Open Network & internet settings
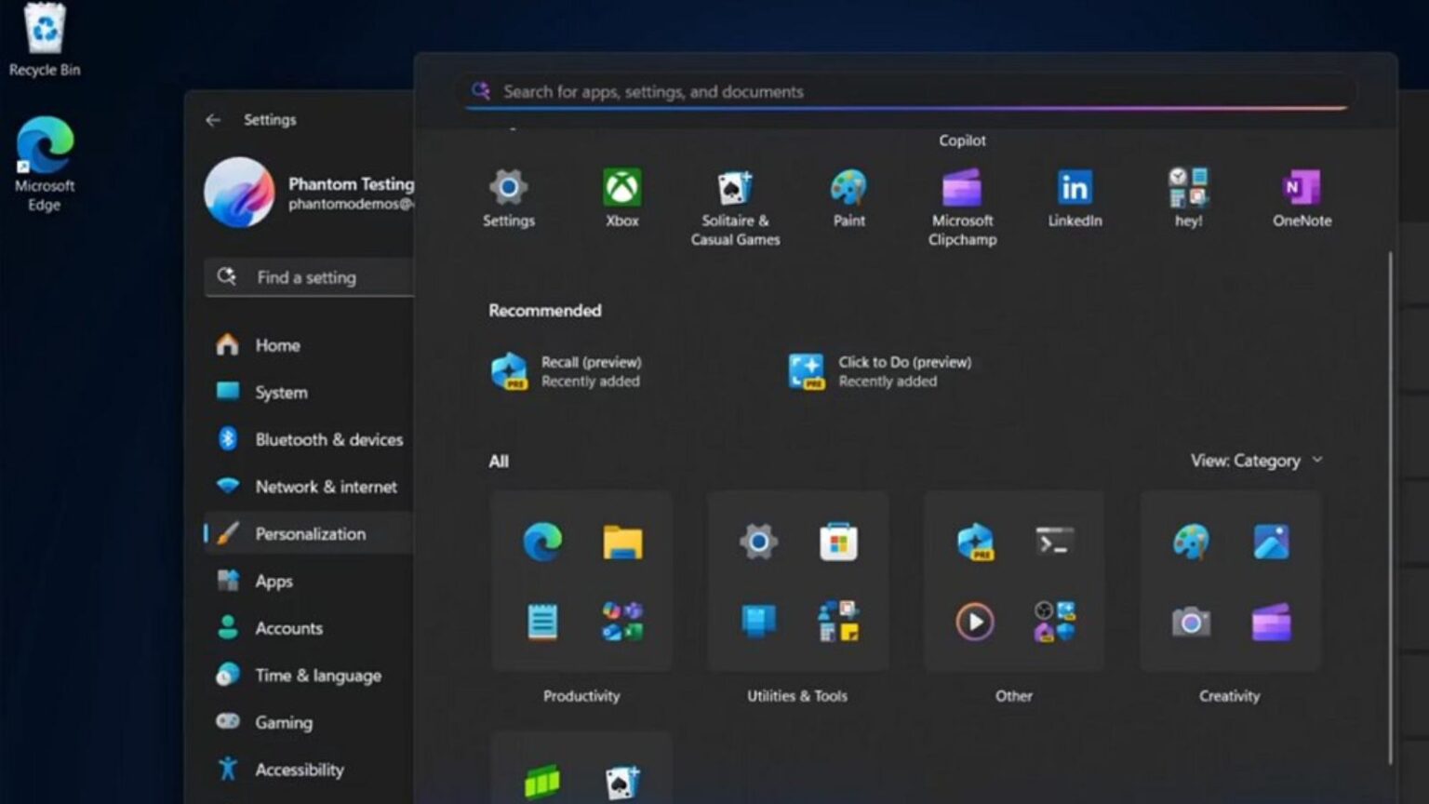Image resolution: width=1429 pixels, height=804 pixels. tap(309, 487)
